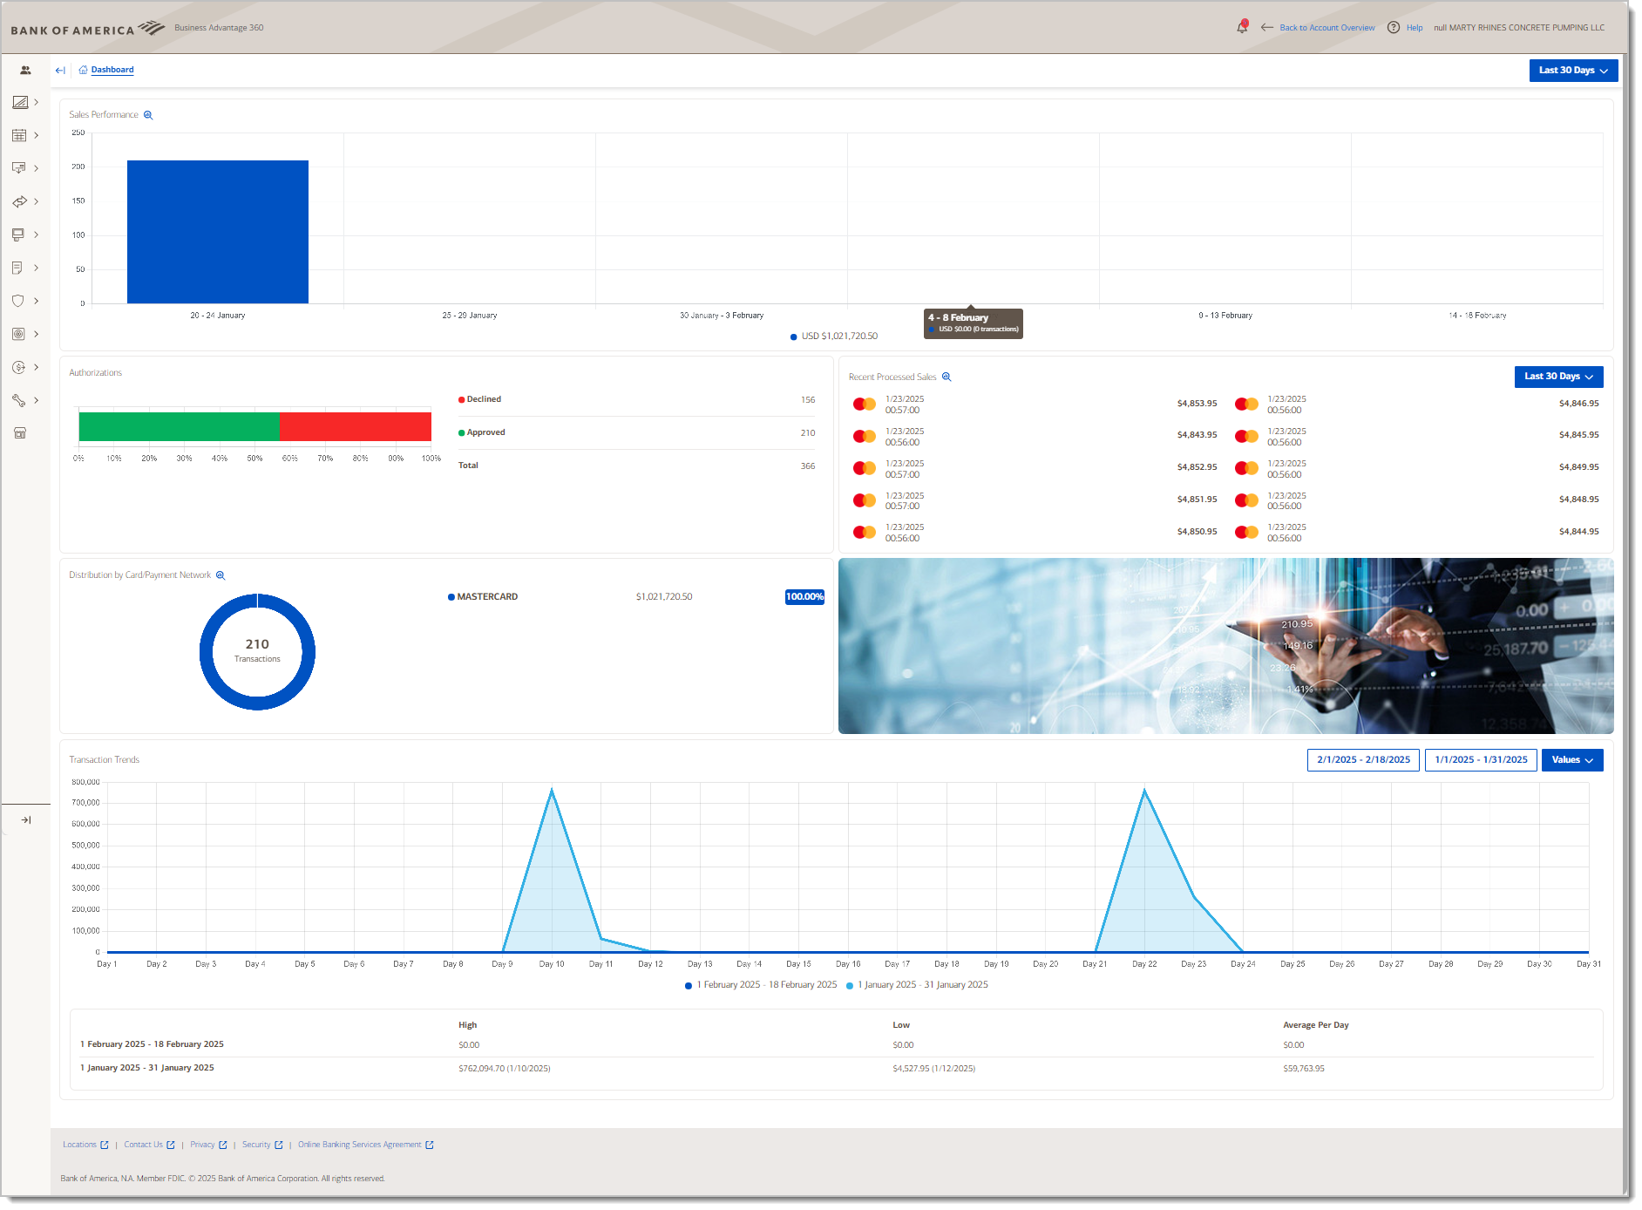Image resolution: width=1642 pixels, height=1210 pixels.
Task: Click the wrench tools sidebar icon
Action: click(18, 400)
